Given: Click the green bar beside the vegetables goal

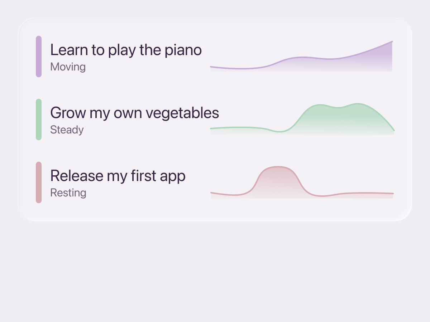Looking at the screenshot, I should pos(39,119).
